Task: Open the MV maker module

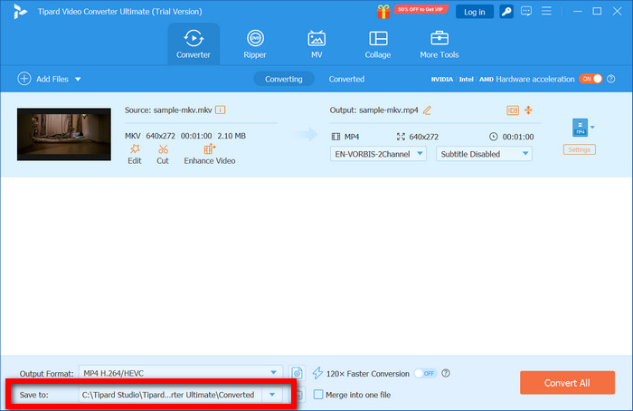Action: 316,43
